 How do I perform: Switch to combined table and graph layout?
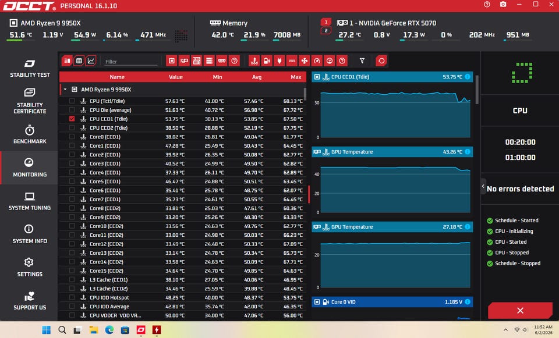click(x=66, y=61)
